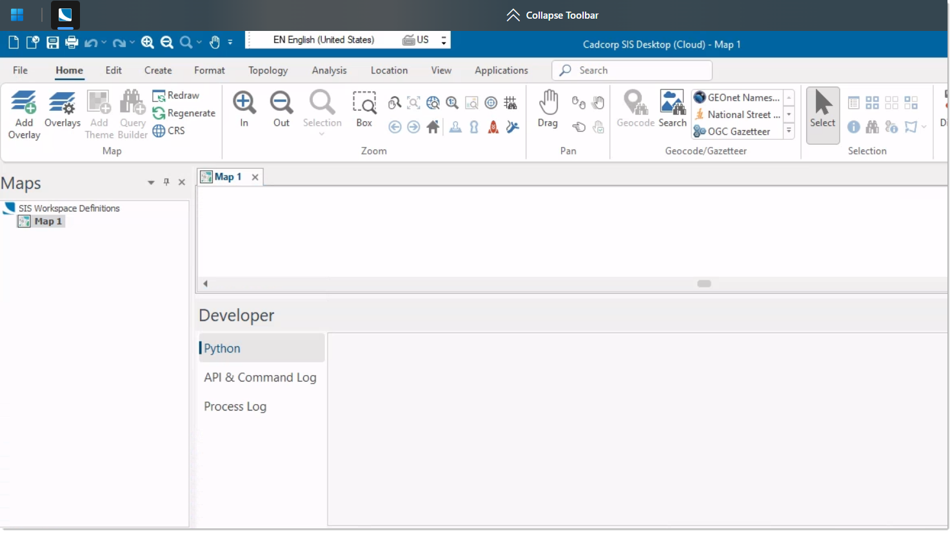The image size is (952, 533).
Task: Open the CRS globe option
Action: click(x=169, y=131)
